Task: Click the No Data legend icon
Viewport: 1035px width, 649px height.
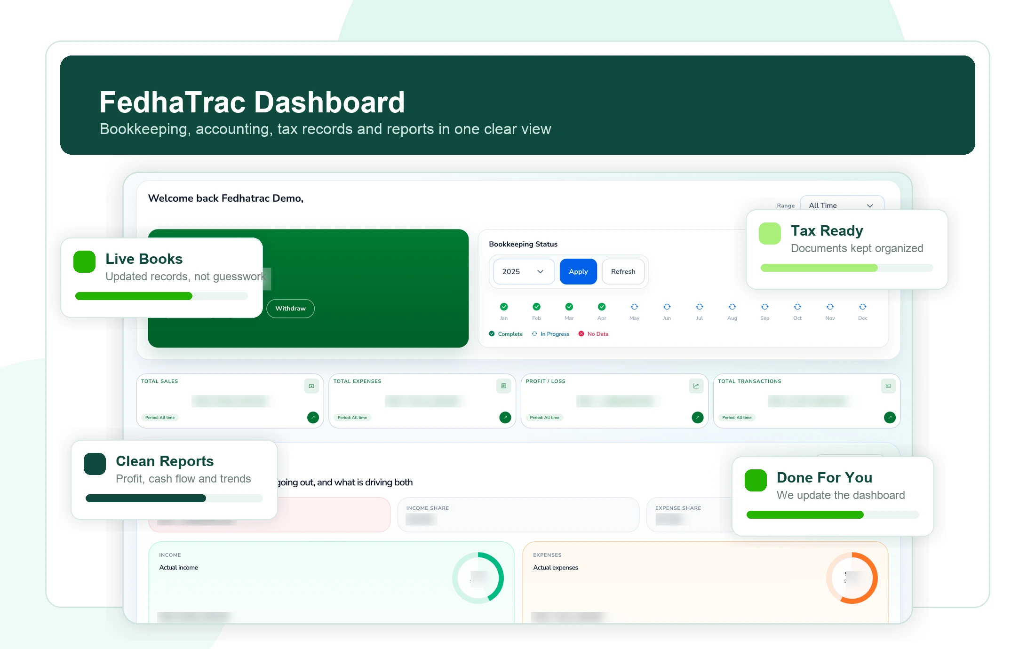Action: click(x=581, y=334)
